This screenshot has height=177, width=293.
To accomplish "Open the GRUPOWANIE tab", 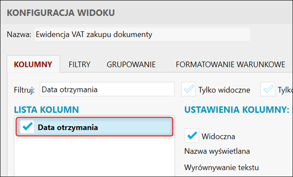I will 131,65.
